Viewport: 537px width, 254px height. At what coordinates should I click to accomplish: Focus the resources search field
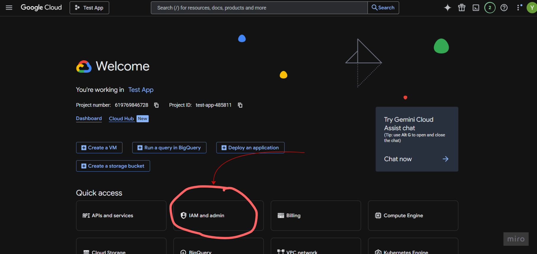(259, 8)
